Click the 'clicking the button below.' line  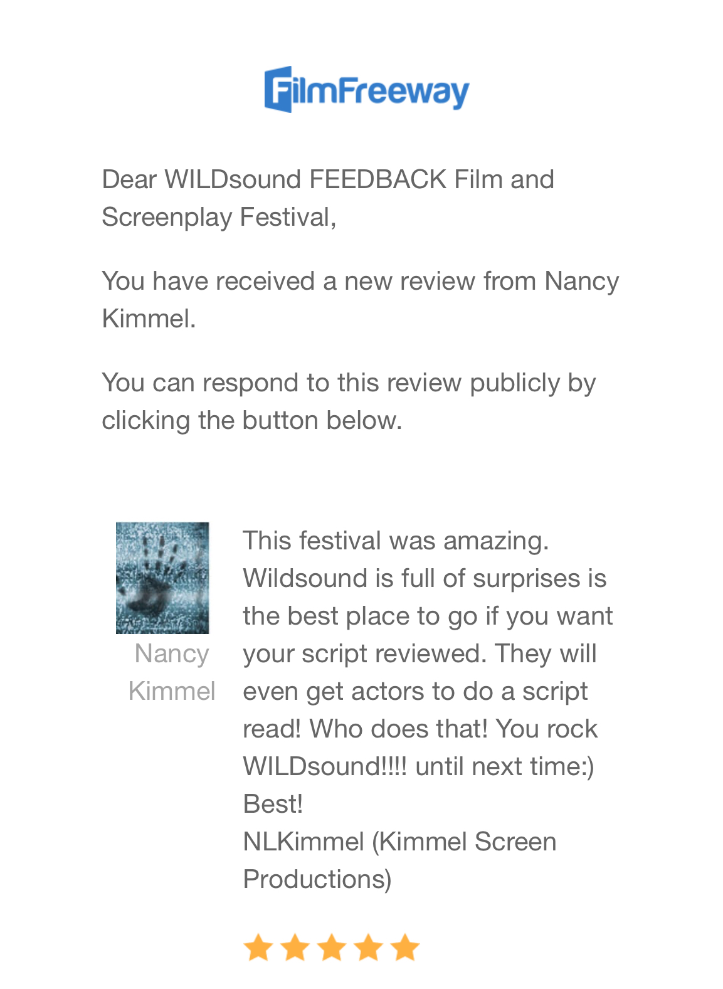(x=251, y=420)
